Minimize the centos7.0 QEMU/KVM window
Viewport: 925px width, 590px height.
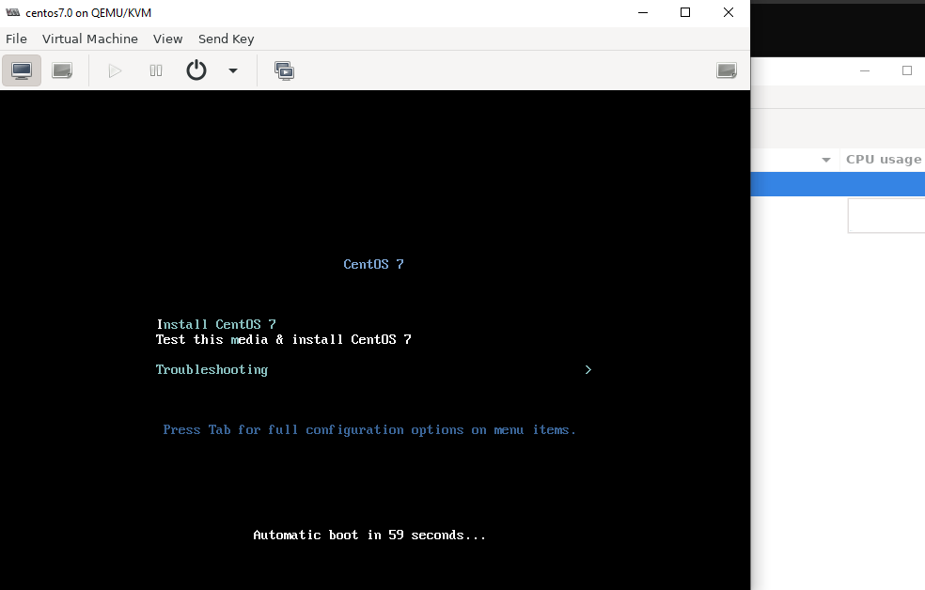tap(643, 12)
